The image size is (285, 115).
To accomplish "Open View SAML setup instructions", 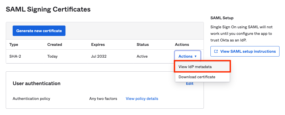I will pyautogui.click(x=245, y=51).
